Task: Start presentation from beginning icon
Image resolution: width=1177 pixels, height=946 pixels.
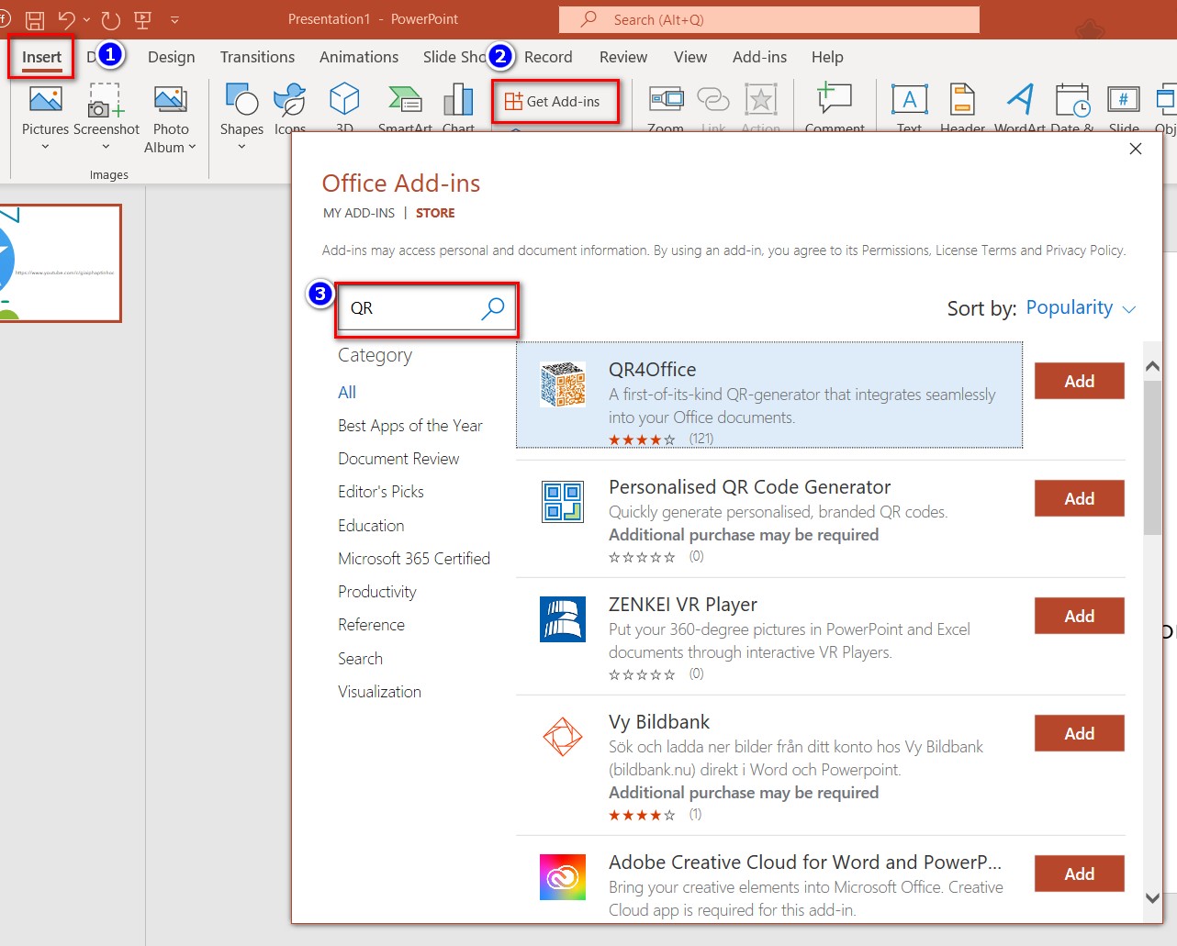Action: 142,19
